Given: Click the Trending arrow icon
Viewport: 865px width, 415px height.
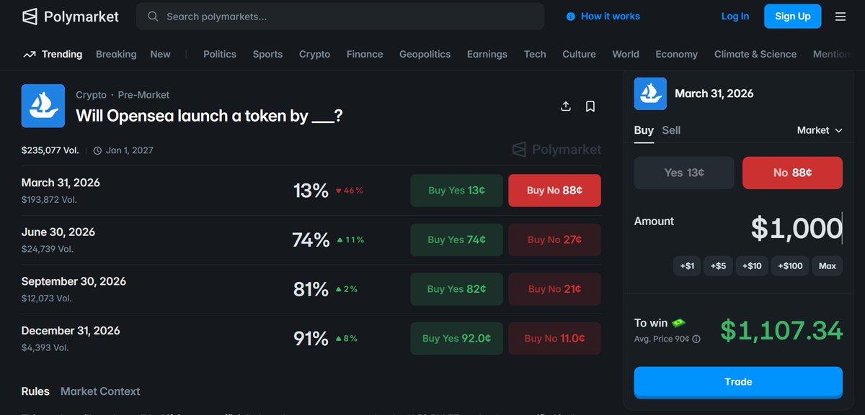Looking at the screenshot, I should point(30,55).
